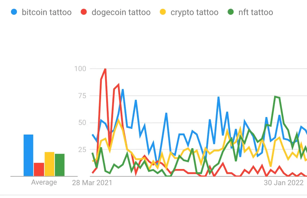Select the 'bitcoin tattoo' legend label

pyautogui.click(x=47, y=12)
